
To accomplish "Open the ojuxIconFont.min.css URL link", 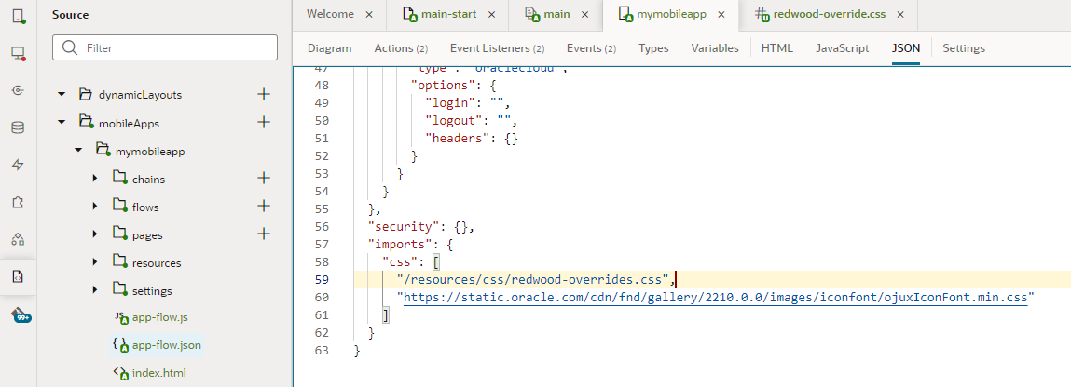I will [716, 298].
